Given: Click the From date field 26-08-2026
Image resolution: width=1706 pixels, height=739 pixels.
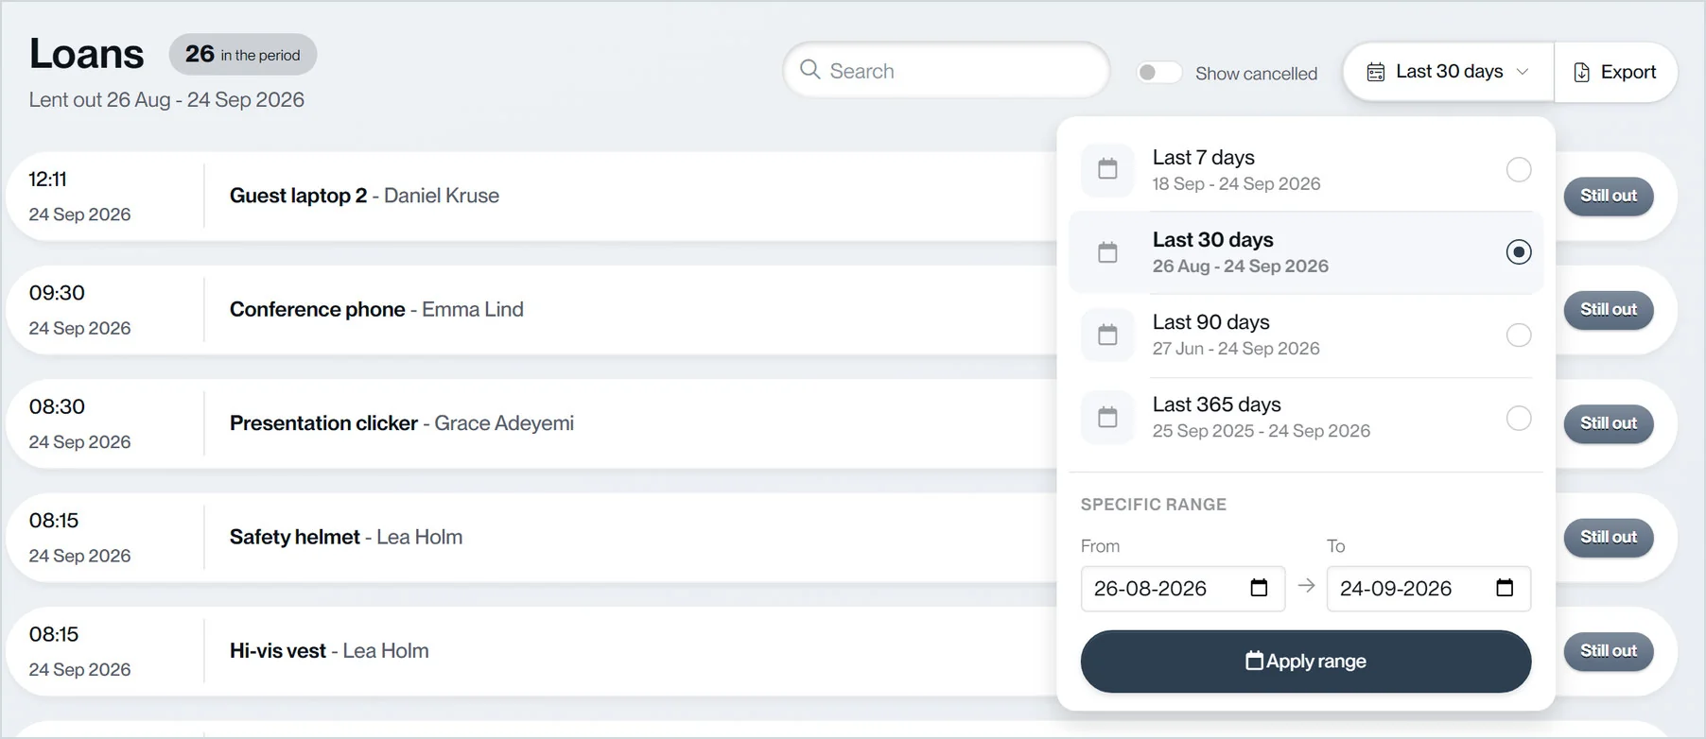Looking at the screenshot, I should pos(1183,589).
